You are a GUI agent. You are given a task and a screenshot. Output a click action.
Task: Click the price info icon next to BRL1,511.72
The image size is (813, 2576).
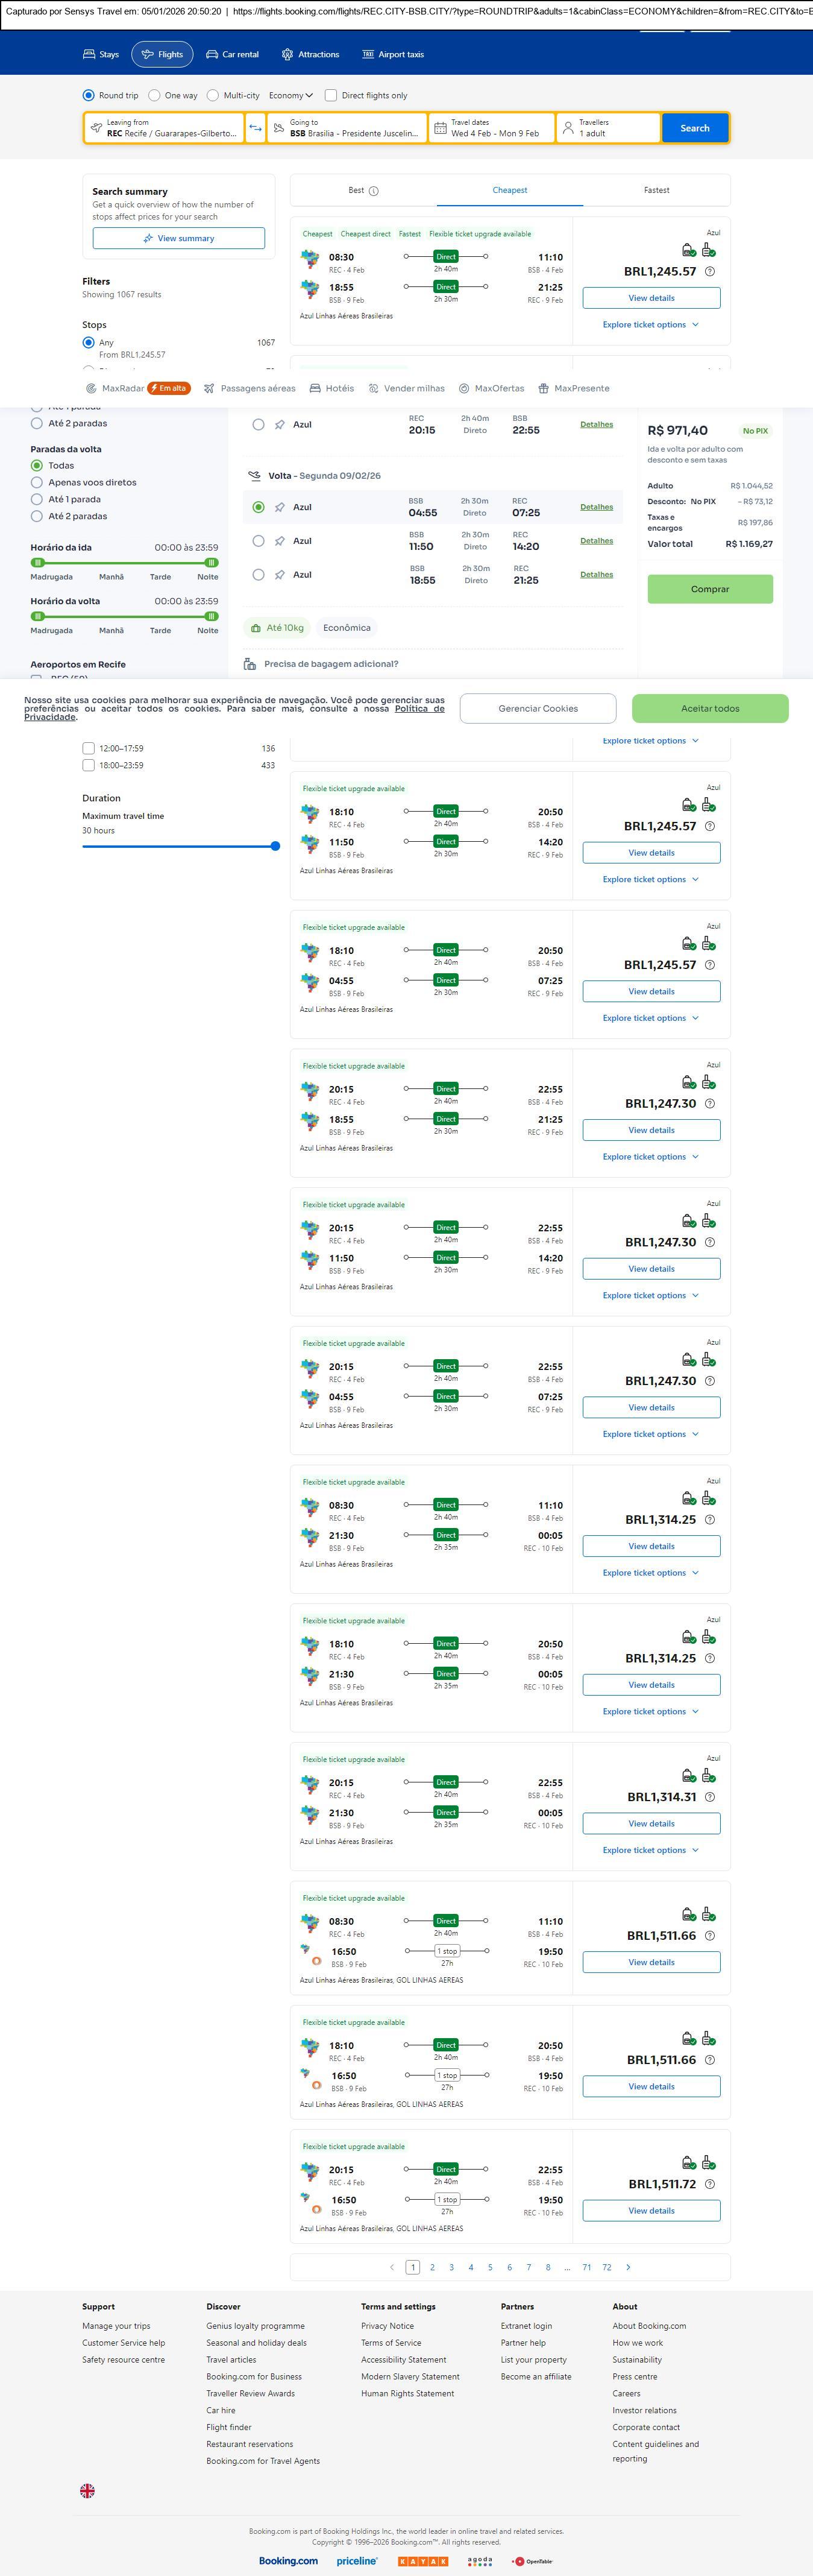[710, 2184]
